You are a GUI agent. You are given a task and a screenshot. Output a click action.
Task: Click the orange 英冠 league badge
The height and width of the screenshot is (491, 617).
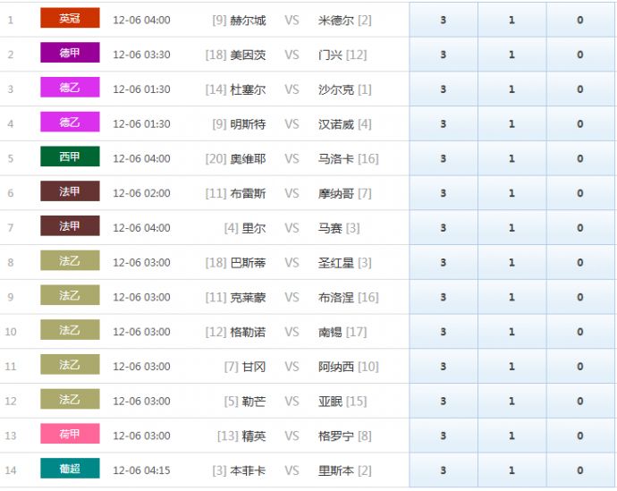pos(70,19)
